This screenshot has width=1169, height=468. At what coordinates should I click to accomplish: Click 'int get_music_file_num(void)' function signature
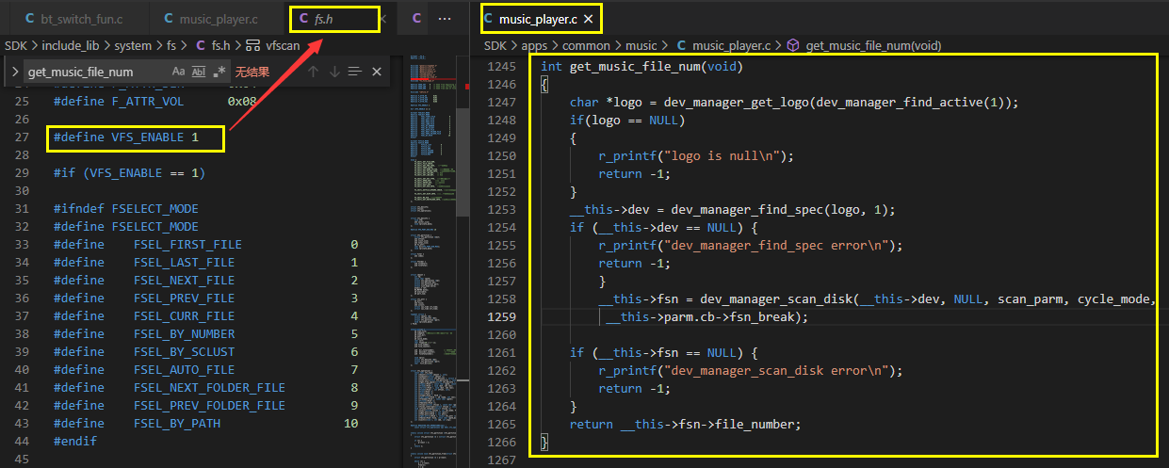tap(641, 67)
